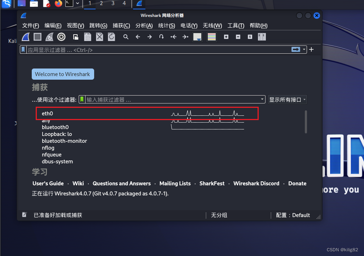Open the SharkFest link

[212, 184]
